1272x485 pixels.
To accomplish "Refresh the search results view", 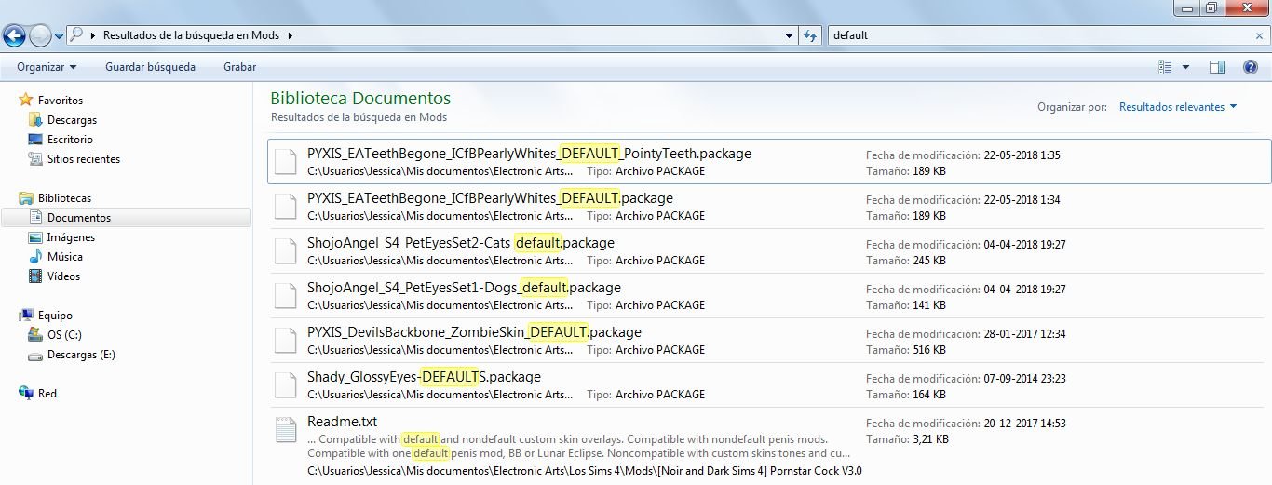I will (x=810, y=35).
